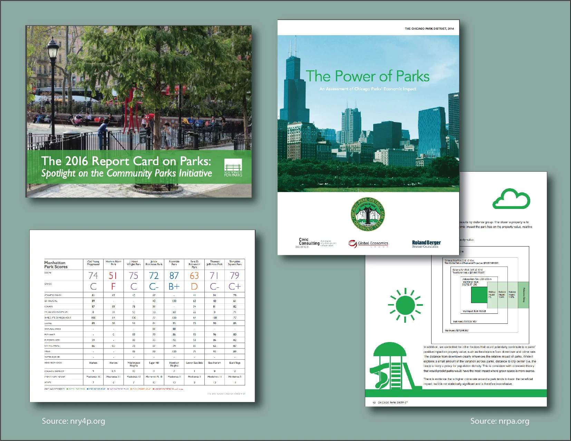Click the purple score '71' cell
The height and width of the screenshot is (441, 571).
pos(214,275)
